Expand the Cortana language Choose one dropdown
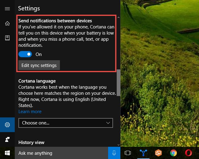The width and height of the screenshot is (199, 159). coord(66,123)
